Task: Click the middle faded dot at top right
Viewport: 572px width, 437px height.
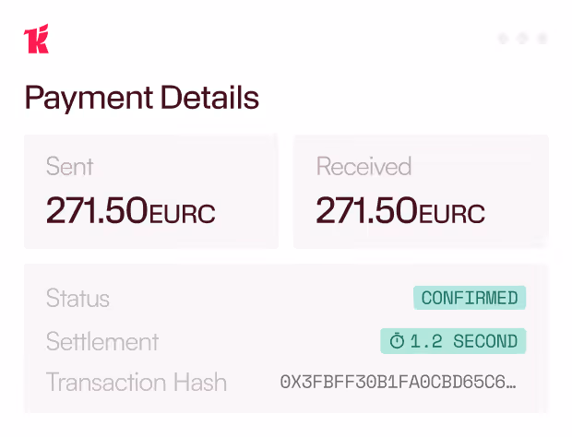Action: pos(523,38)
